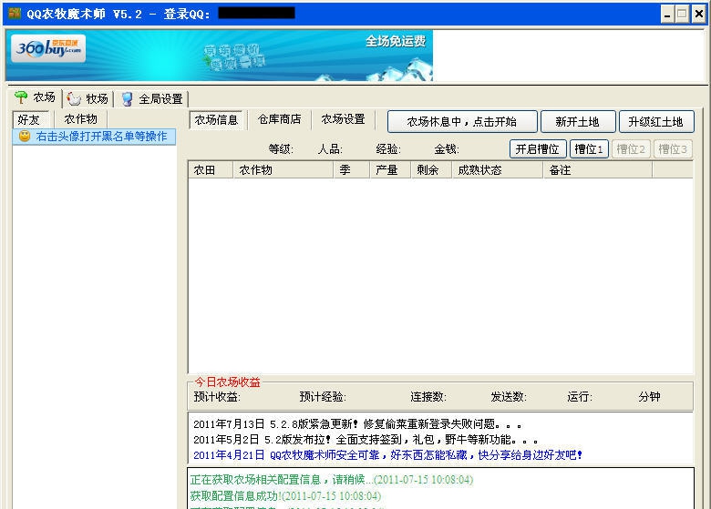This screenshot has width=711, height=509.
Task: Click the 开启槽位 button
Action: pos(538,149)
